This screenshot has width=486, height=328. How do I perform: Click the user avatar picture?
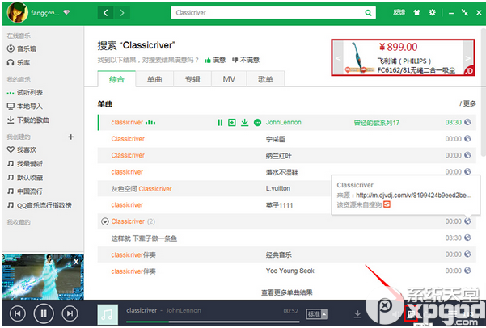pos(17,12)
